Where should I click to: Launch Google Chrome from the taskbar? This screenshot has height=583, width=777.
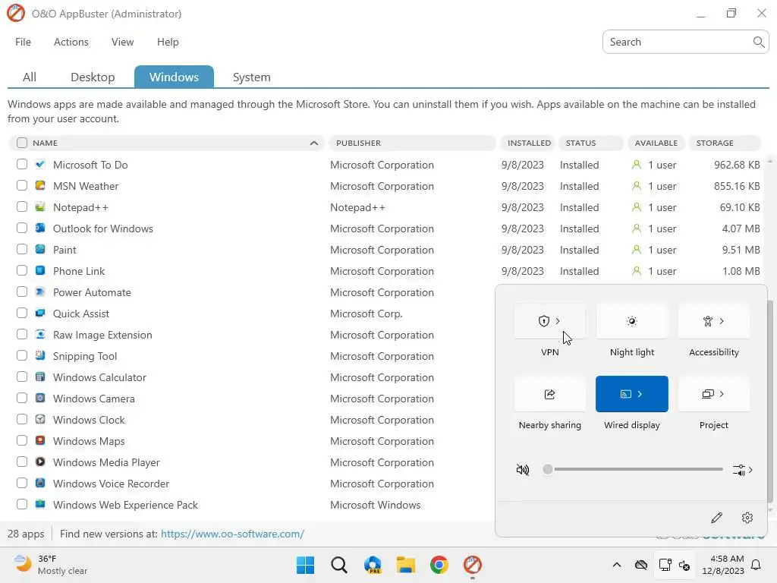coord(439,565)
